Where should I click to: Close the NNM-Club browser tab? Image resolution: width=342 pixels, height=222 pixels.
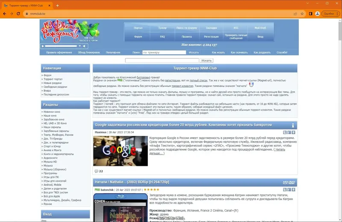pos(49,6)
